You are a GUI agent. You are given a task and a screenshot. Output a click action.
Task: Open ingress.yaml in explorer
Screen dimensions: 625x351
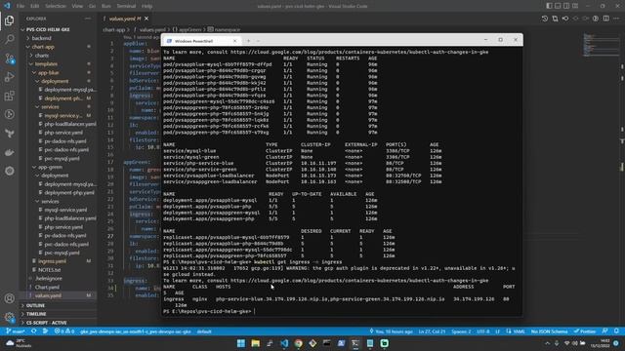pos(52,261)
